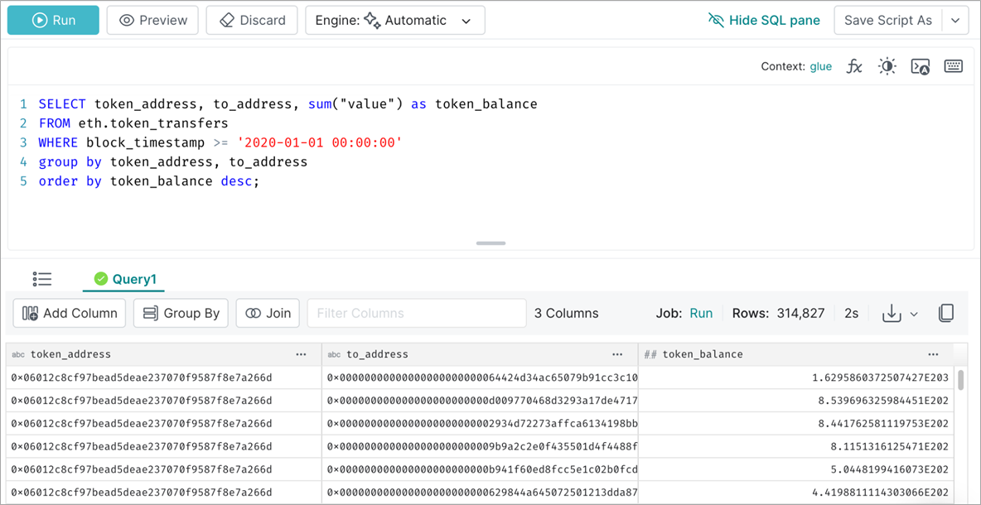Select to_address ending 64424d34ac65079b91cc3c10
The height and width of the screenshot is (505, 981).
click(x=480, y=378)
